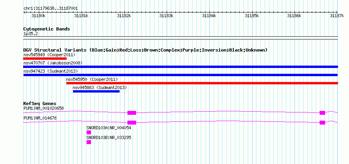Click the 31181k ruler tick label
The width and height of the screenshot is (349, 164).
[82, 16]
